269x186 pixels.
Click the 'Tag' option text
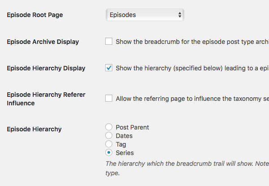tap(121, 144)
